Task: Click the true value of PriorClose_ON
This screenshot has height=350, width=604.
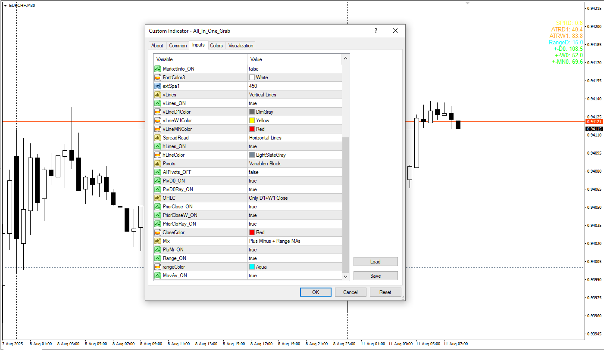Action: 253,207
